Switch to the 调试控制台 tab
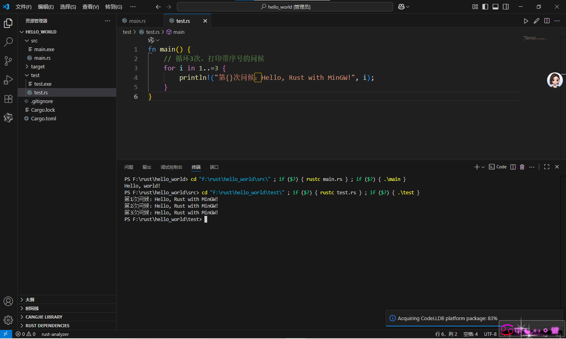566x339 pixels. [172, 167]
